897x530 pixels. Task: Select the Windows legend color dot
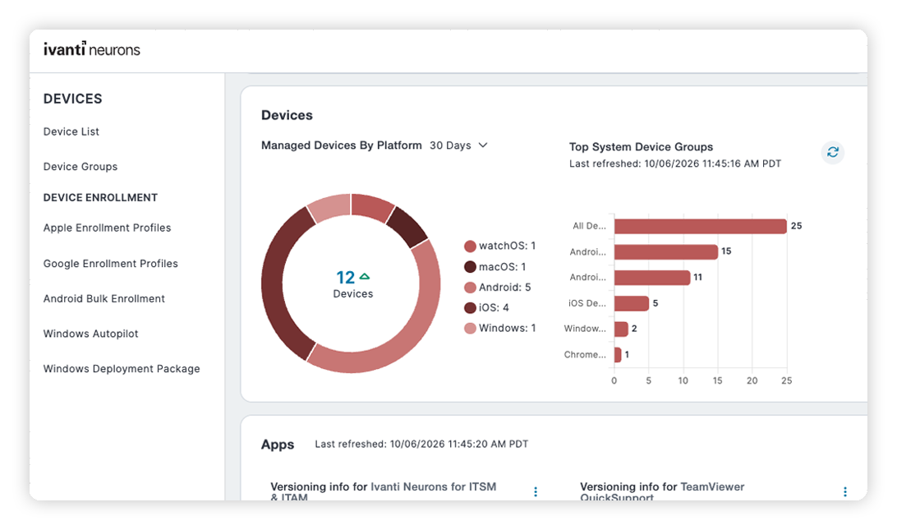coord(470,329)
